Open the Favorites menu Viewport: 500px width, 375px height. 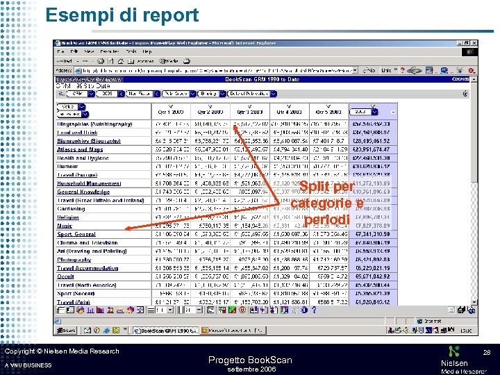[110, 51]
